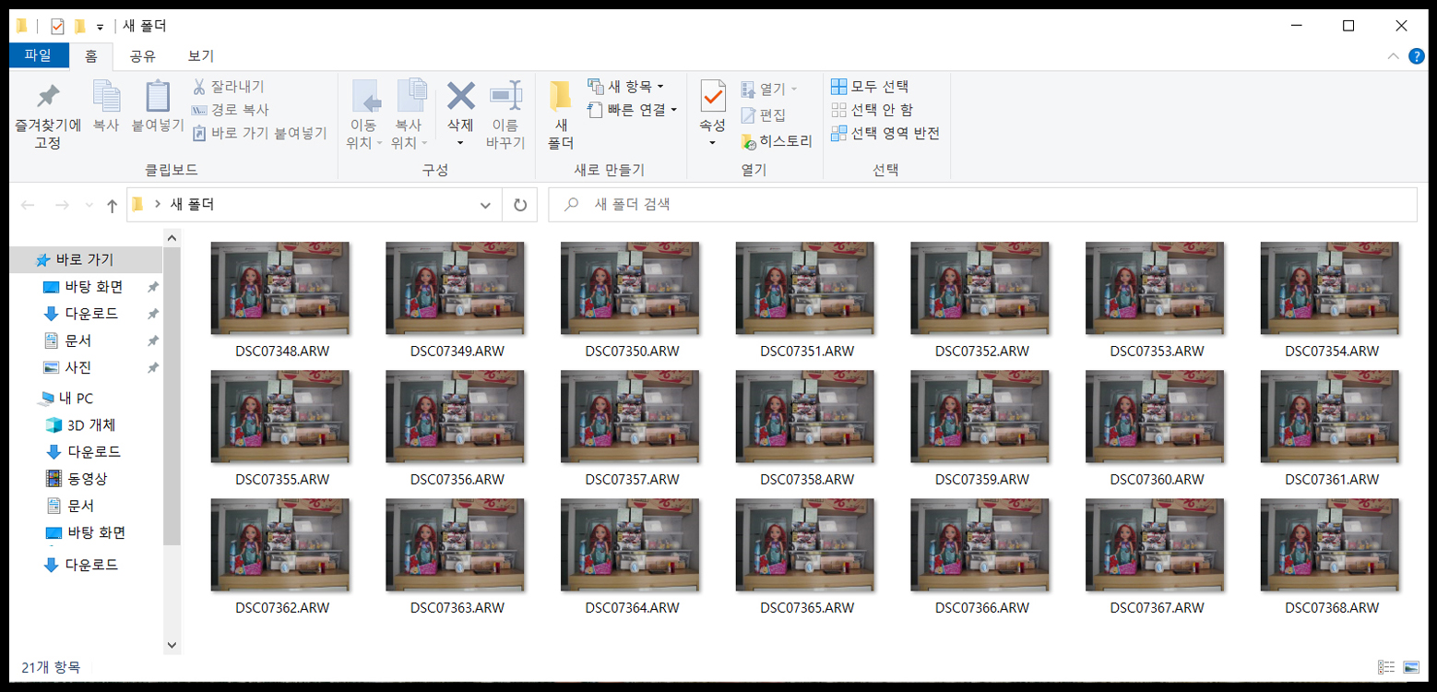Create a 새 폴더 from ribbon
Viewport: 1437px width, 692px height.
coord(561,115)
